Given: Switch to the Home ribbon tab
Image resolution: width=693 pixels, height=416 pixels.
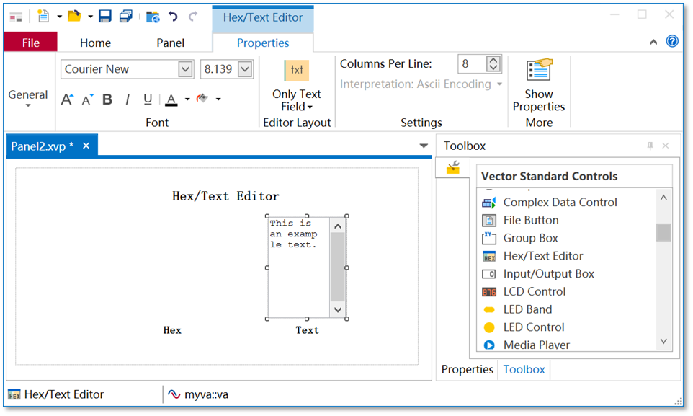Looking at the screenshot, I should tap(96, 43).
